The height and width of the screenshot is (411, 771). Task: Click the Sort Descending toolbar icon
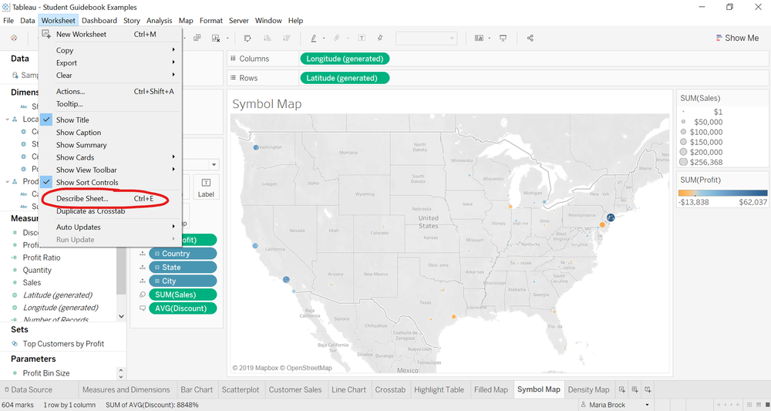tap(286, 38)
